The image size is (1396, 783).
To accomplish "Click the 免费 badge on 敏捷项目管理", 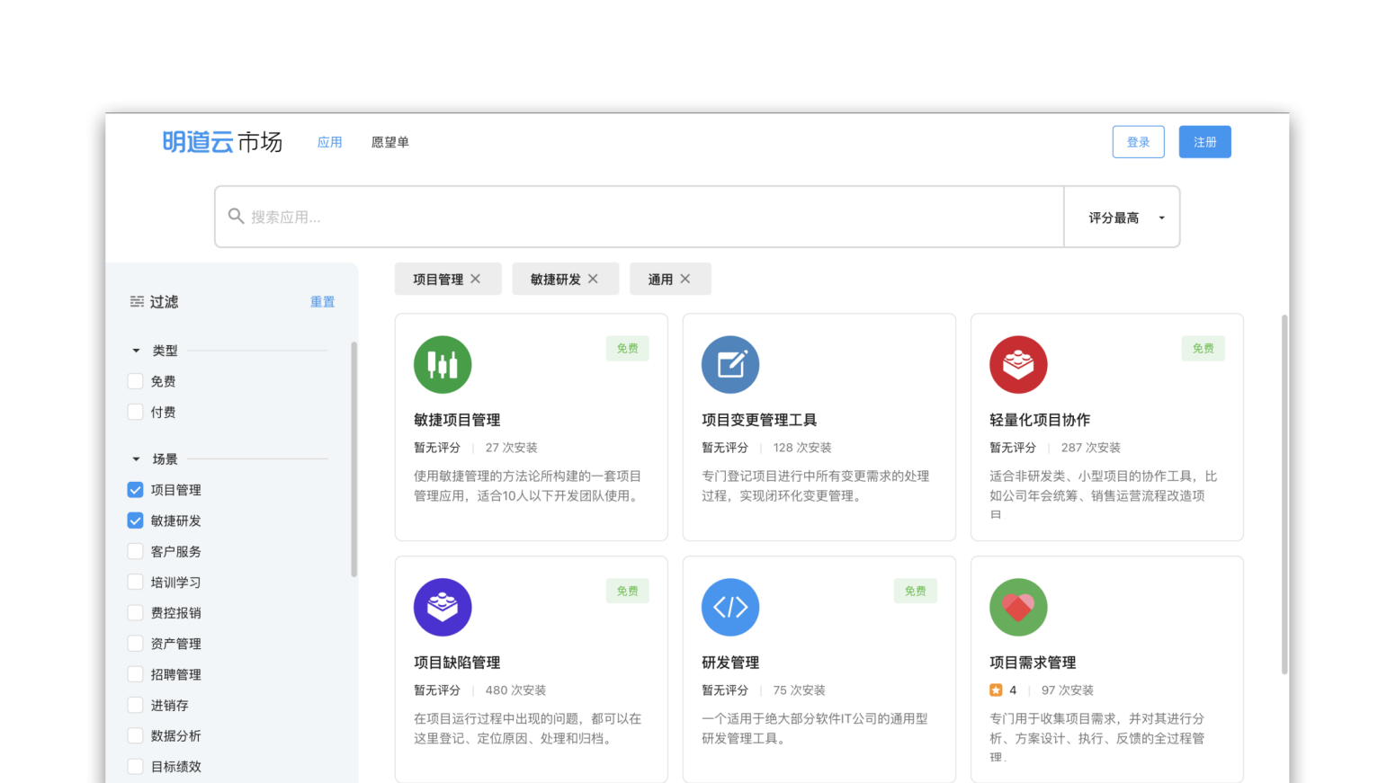I will [x=628, y=349].
